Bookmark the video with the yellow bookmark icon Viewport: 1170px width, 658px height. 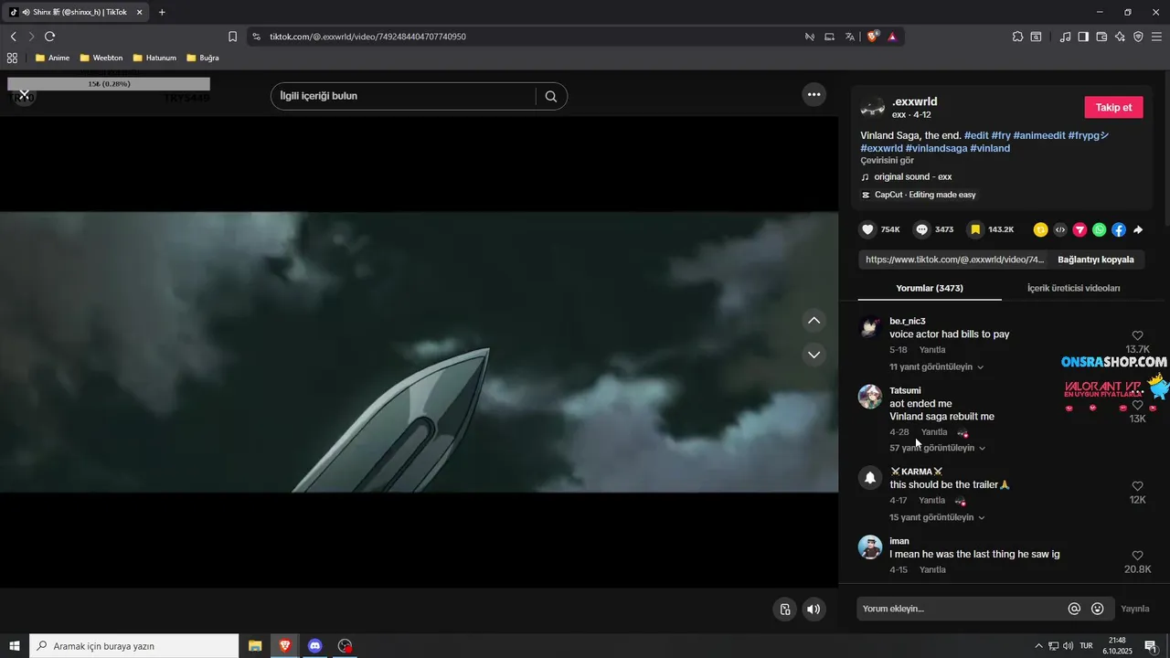point(976,229)
